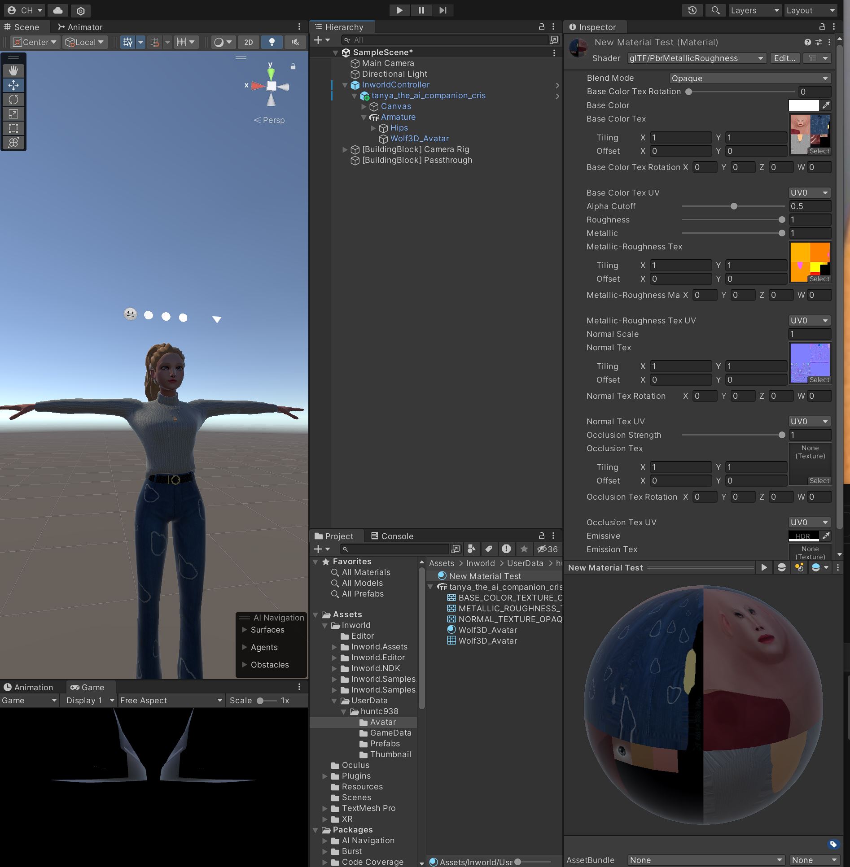Open the Layers dropdown
The width and height of the screenshot is (850, 867).
755,10
